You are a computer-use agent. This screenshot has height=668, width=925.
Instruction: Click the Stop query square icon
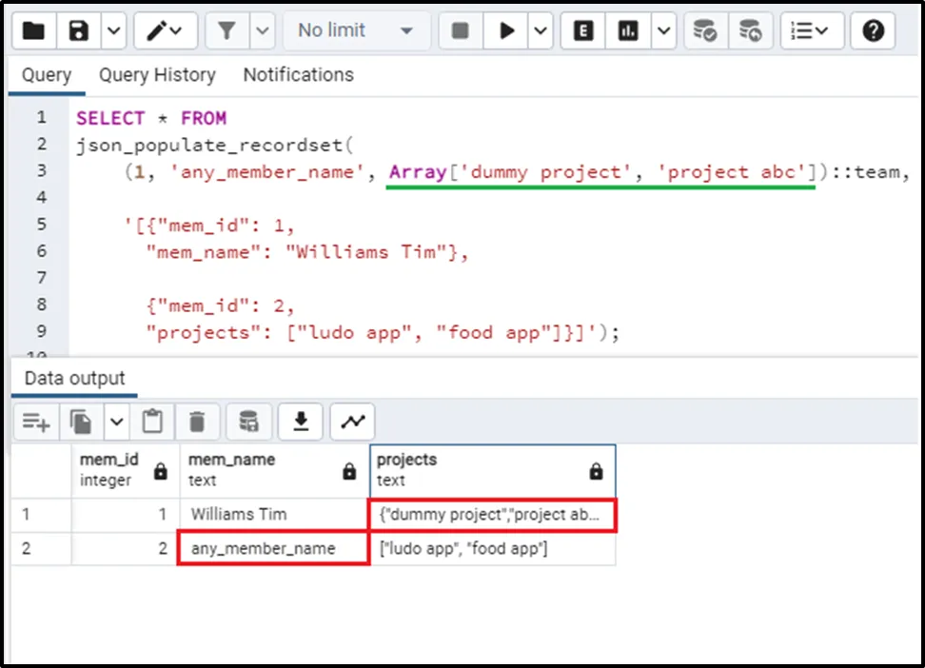(x=461, y=31)
